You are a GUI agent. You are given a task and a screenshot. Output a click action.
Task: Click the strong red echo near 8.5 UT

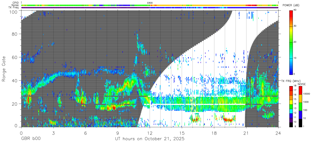coord(111,108)
